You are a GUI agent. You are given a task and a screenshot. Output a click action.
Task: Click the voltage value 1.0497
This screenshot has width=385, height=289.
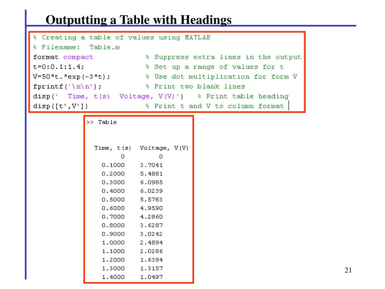point(151,277)
